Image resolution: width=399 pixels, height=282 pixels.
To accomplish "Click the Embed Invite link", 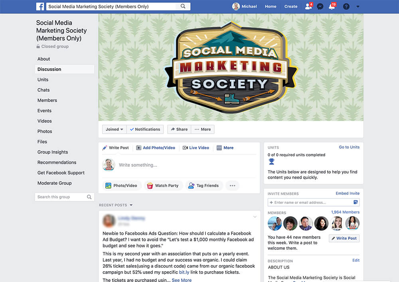I will pyautogui.click(x=348, y=193).
